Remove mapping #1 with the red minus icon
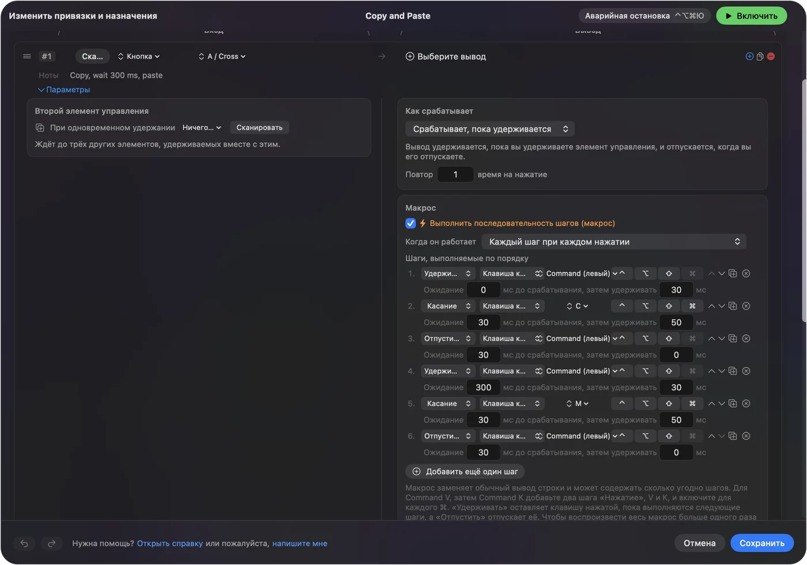 coord(771,56)
